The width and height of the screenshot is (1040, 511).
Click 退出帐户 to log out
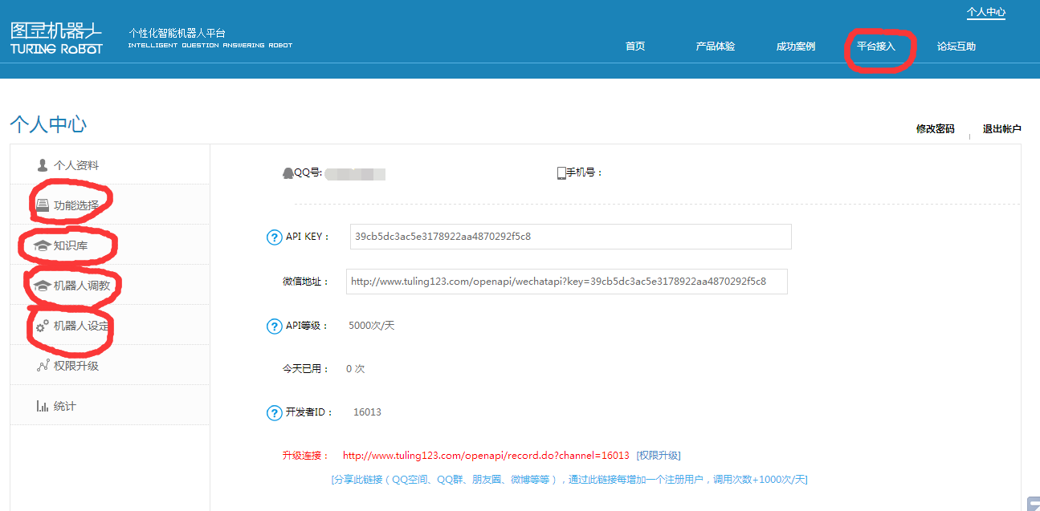pos(1002,129)
